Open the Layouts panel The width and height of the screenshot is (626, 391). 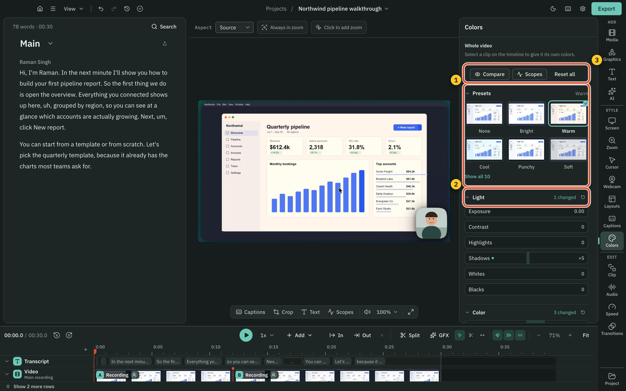point(612,202)
